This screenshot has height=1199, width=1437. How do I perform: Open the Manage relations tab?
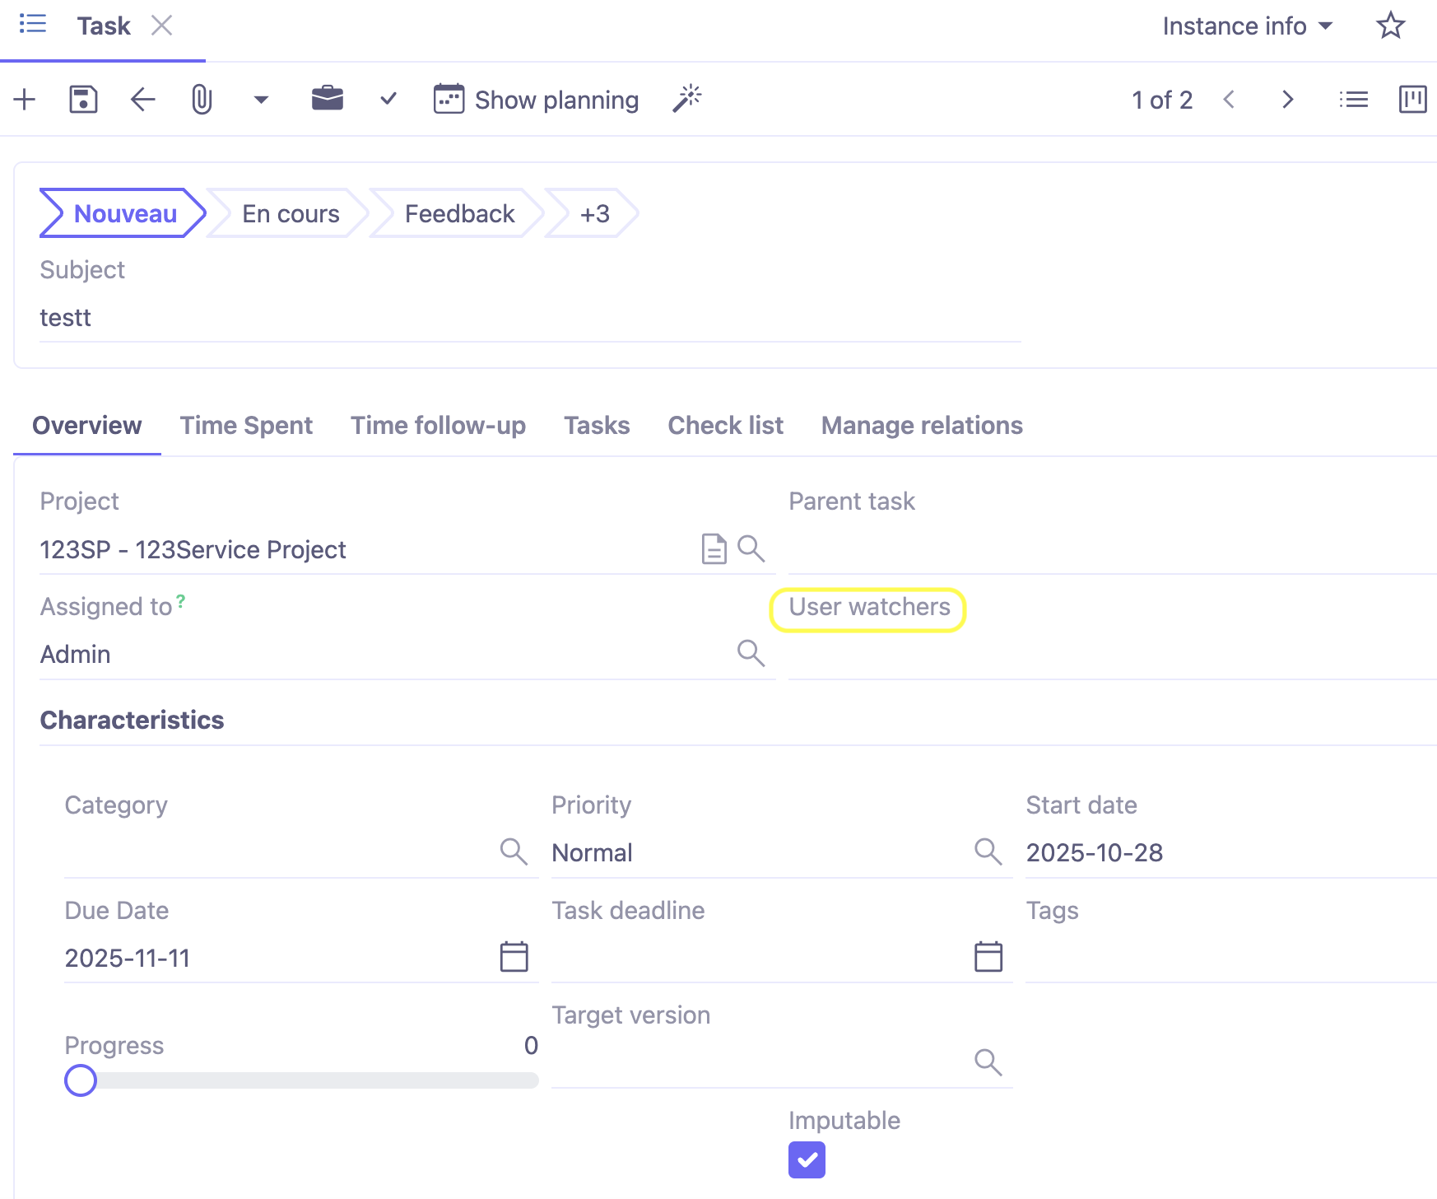pos(921,426)
